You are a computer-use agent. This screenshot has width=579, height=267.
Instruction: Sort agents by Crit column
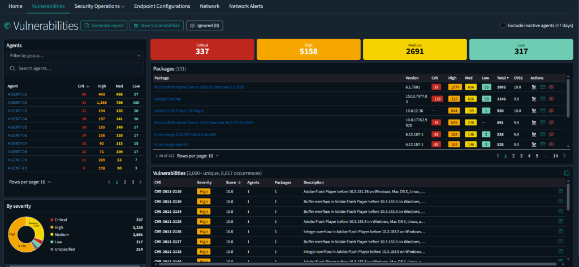[84, 86]
